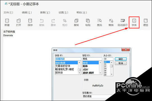Viewport: 152px width, 101px height.
Task: Click the 新建 (New) toolbar icon
Action: (7, 22)
